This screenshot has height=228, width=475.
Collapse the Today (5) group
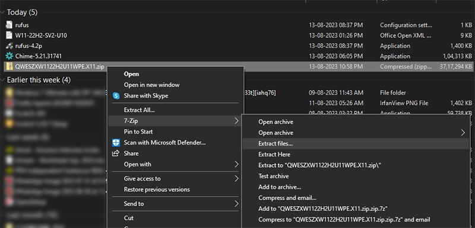tap(3, 12)
